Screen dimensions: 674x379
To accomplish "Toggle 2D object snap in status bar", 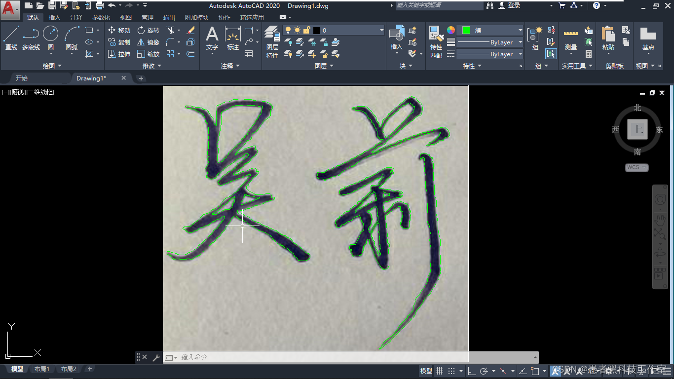I will coord(535,371).
